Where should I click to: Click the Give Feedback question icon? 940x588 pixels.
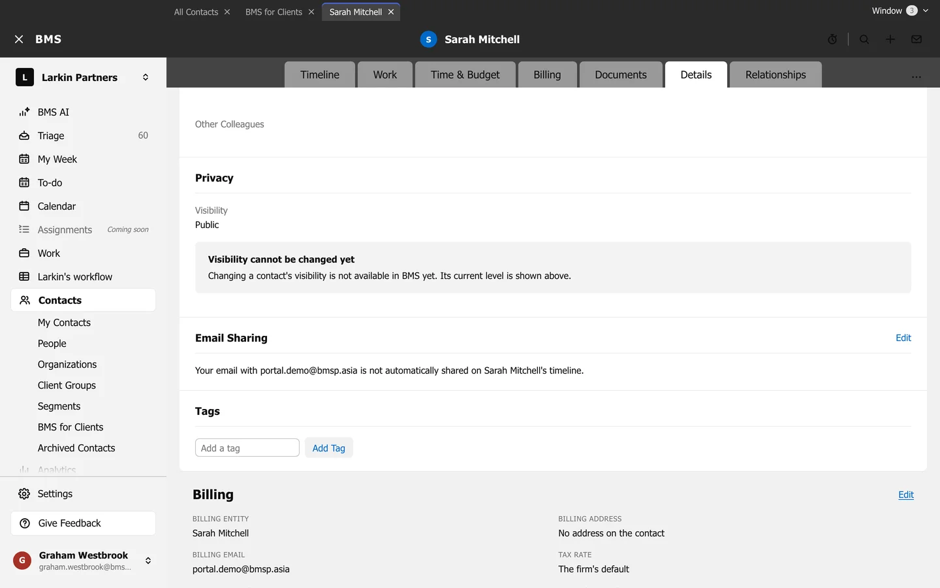pyautogui.click(x=25, y=523)
